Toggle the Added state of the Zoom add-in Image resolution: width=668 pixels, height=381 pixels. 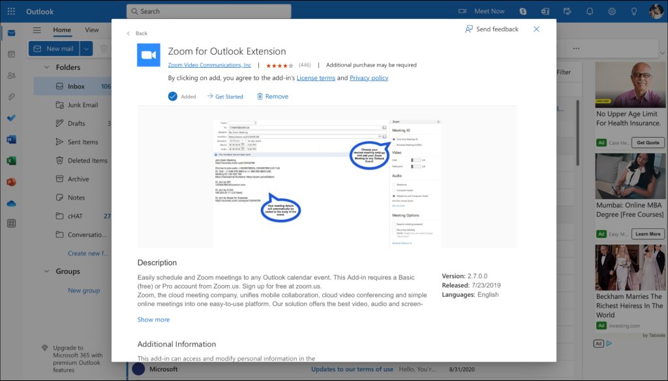(180, 96)
